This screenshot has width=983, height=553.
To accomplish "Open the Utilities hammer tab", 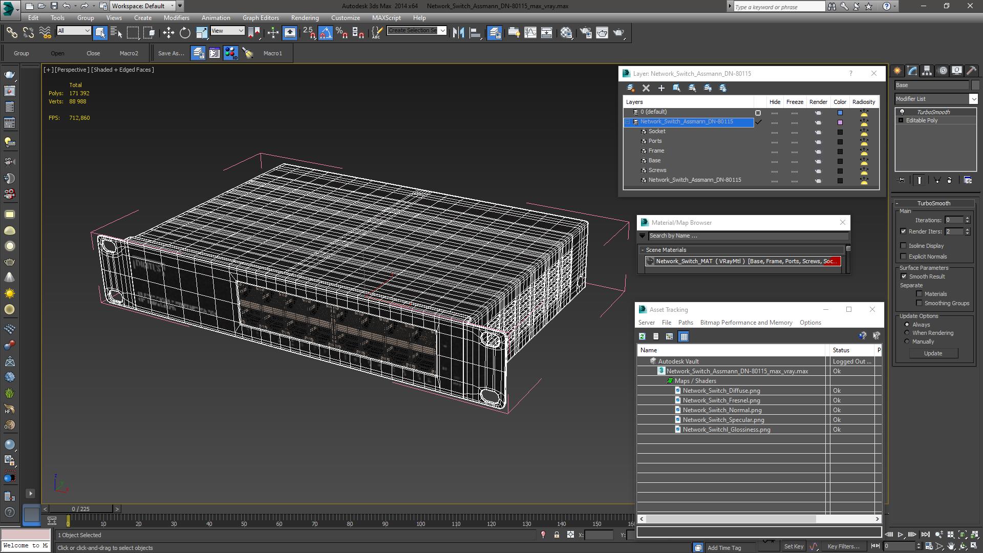I will click(x=972, y=71).
